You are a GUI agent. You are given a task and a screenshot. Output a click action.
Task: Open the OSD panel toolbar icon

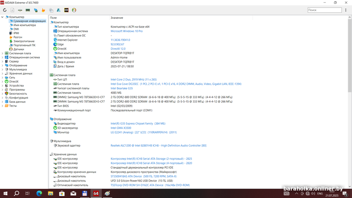(x=66, y=10)
